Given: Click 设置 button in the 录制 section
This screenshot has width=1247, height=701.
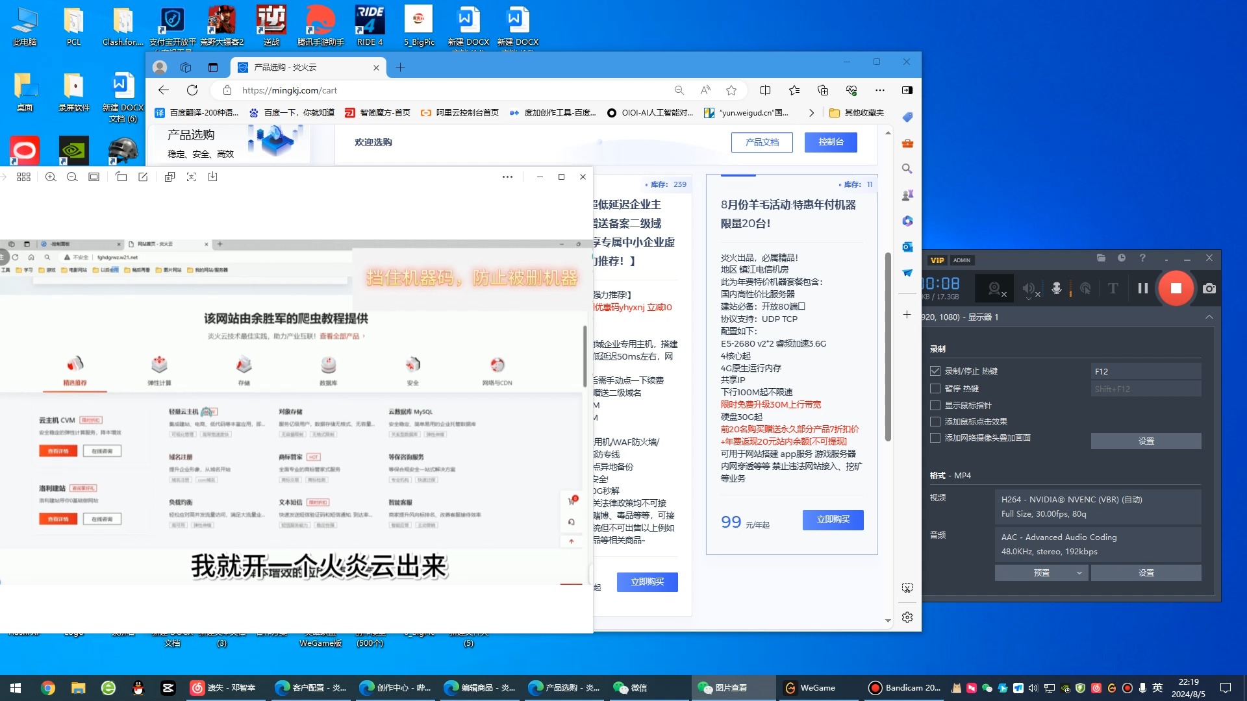Looking at the screenshot, I should pyautogui.click(x=1146, y=441).
